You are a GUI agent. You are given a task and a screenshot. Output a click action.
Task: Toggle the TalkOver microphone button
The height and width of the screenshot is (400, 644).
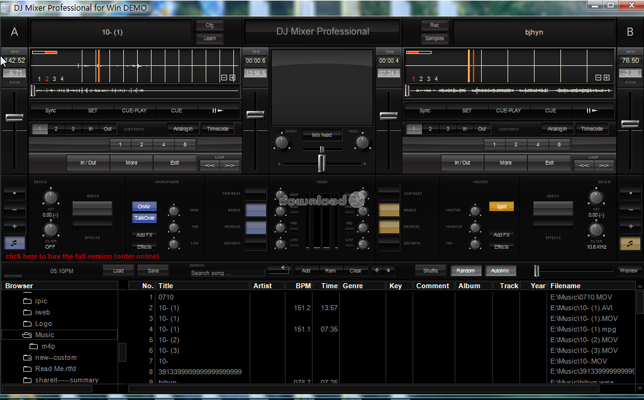tap(144, 218)
